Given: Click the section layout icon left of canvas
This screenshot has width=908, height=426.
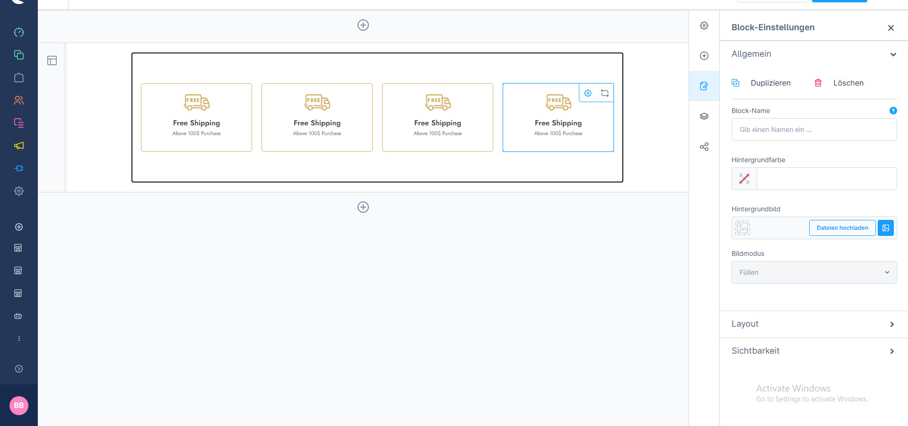Looking at the screenshot, I should coord(52,61).
